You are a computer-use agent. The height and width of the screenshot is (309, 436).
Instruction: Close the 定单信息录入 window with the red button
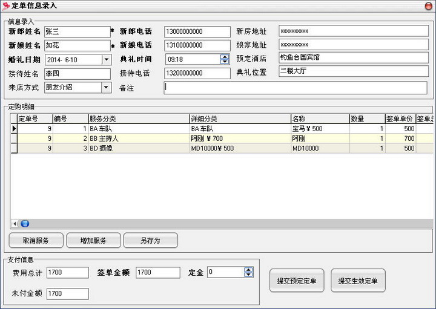[x=429, y=6]
